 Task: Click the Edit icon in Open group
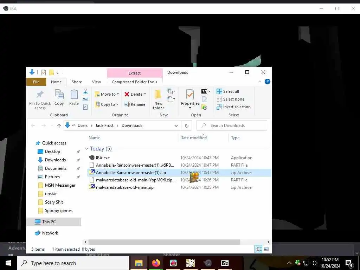coord(204,99)
